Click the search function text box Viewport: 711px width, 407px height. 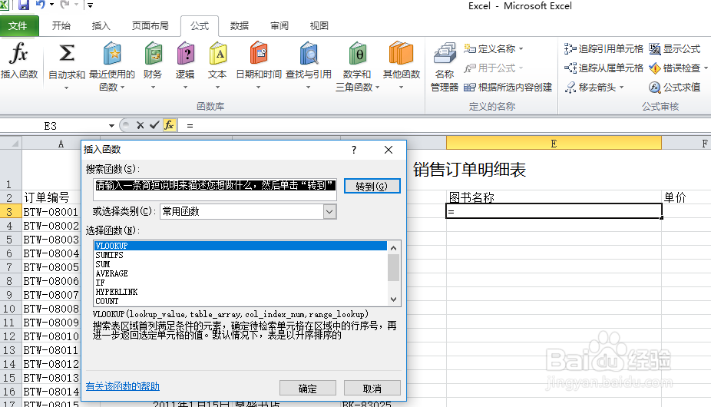[x=214, y=190]
